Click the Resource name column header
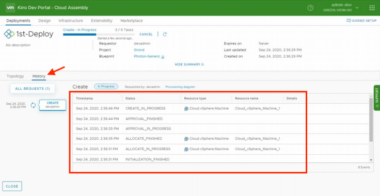Image resolution: width=380 pixels, height=196 pixels. (x=247, y=99)
